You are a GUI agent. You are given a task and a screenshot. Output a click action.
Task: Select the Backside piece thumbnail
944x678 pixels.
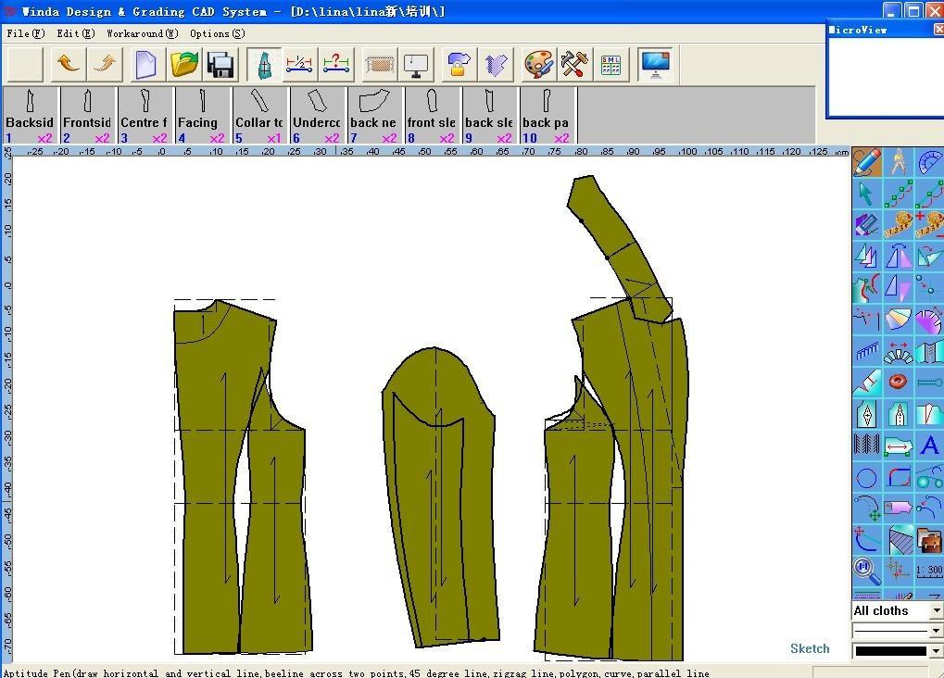point(30,116)
